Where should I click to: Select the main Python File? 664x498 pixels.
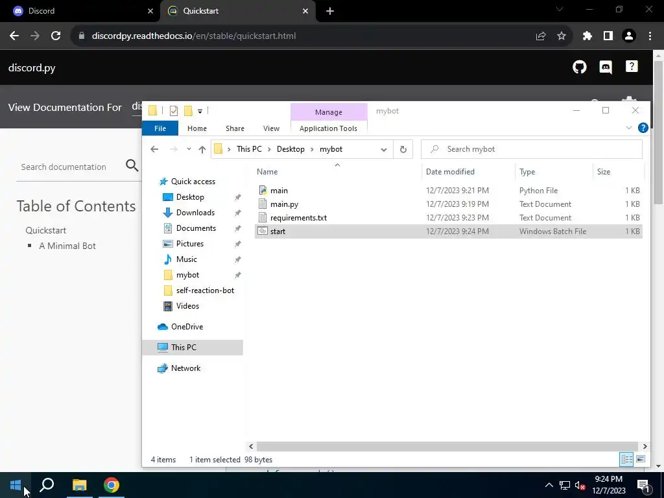click(448, 191)
